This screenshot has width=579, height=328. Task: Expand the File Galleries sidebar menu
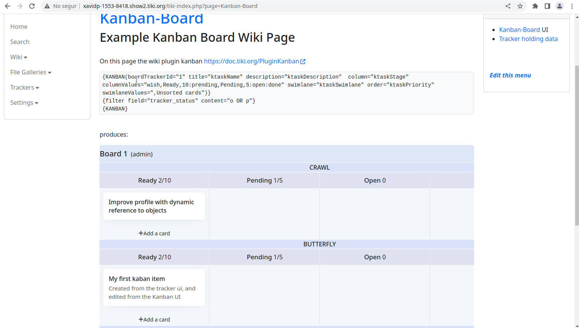point(31,72)
